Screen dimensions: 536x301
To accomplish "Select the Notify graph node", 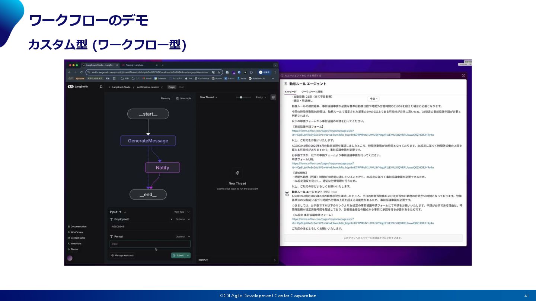I will tap(162, 168).
